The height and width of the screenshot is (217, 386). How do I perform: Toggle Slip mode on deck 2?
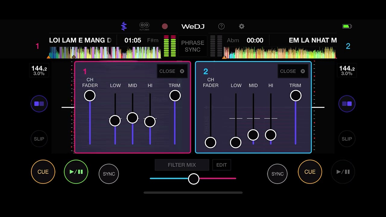(347, 139)
